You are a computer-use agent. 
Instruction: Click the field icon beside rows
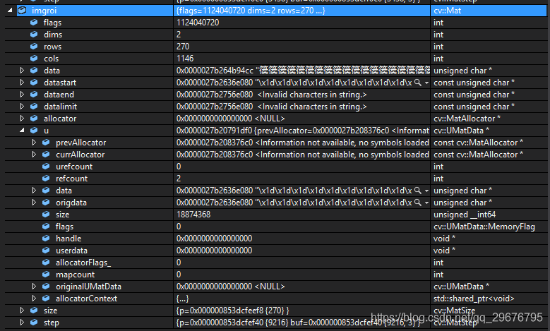coord(34,47)
